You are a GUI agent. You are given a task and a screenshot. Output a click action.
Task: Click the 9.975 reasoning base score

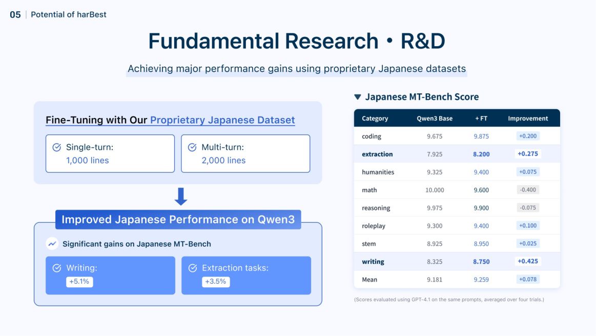click(x=435, y=208)
